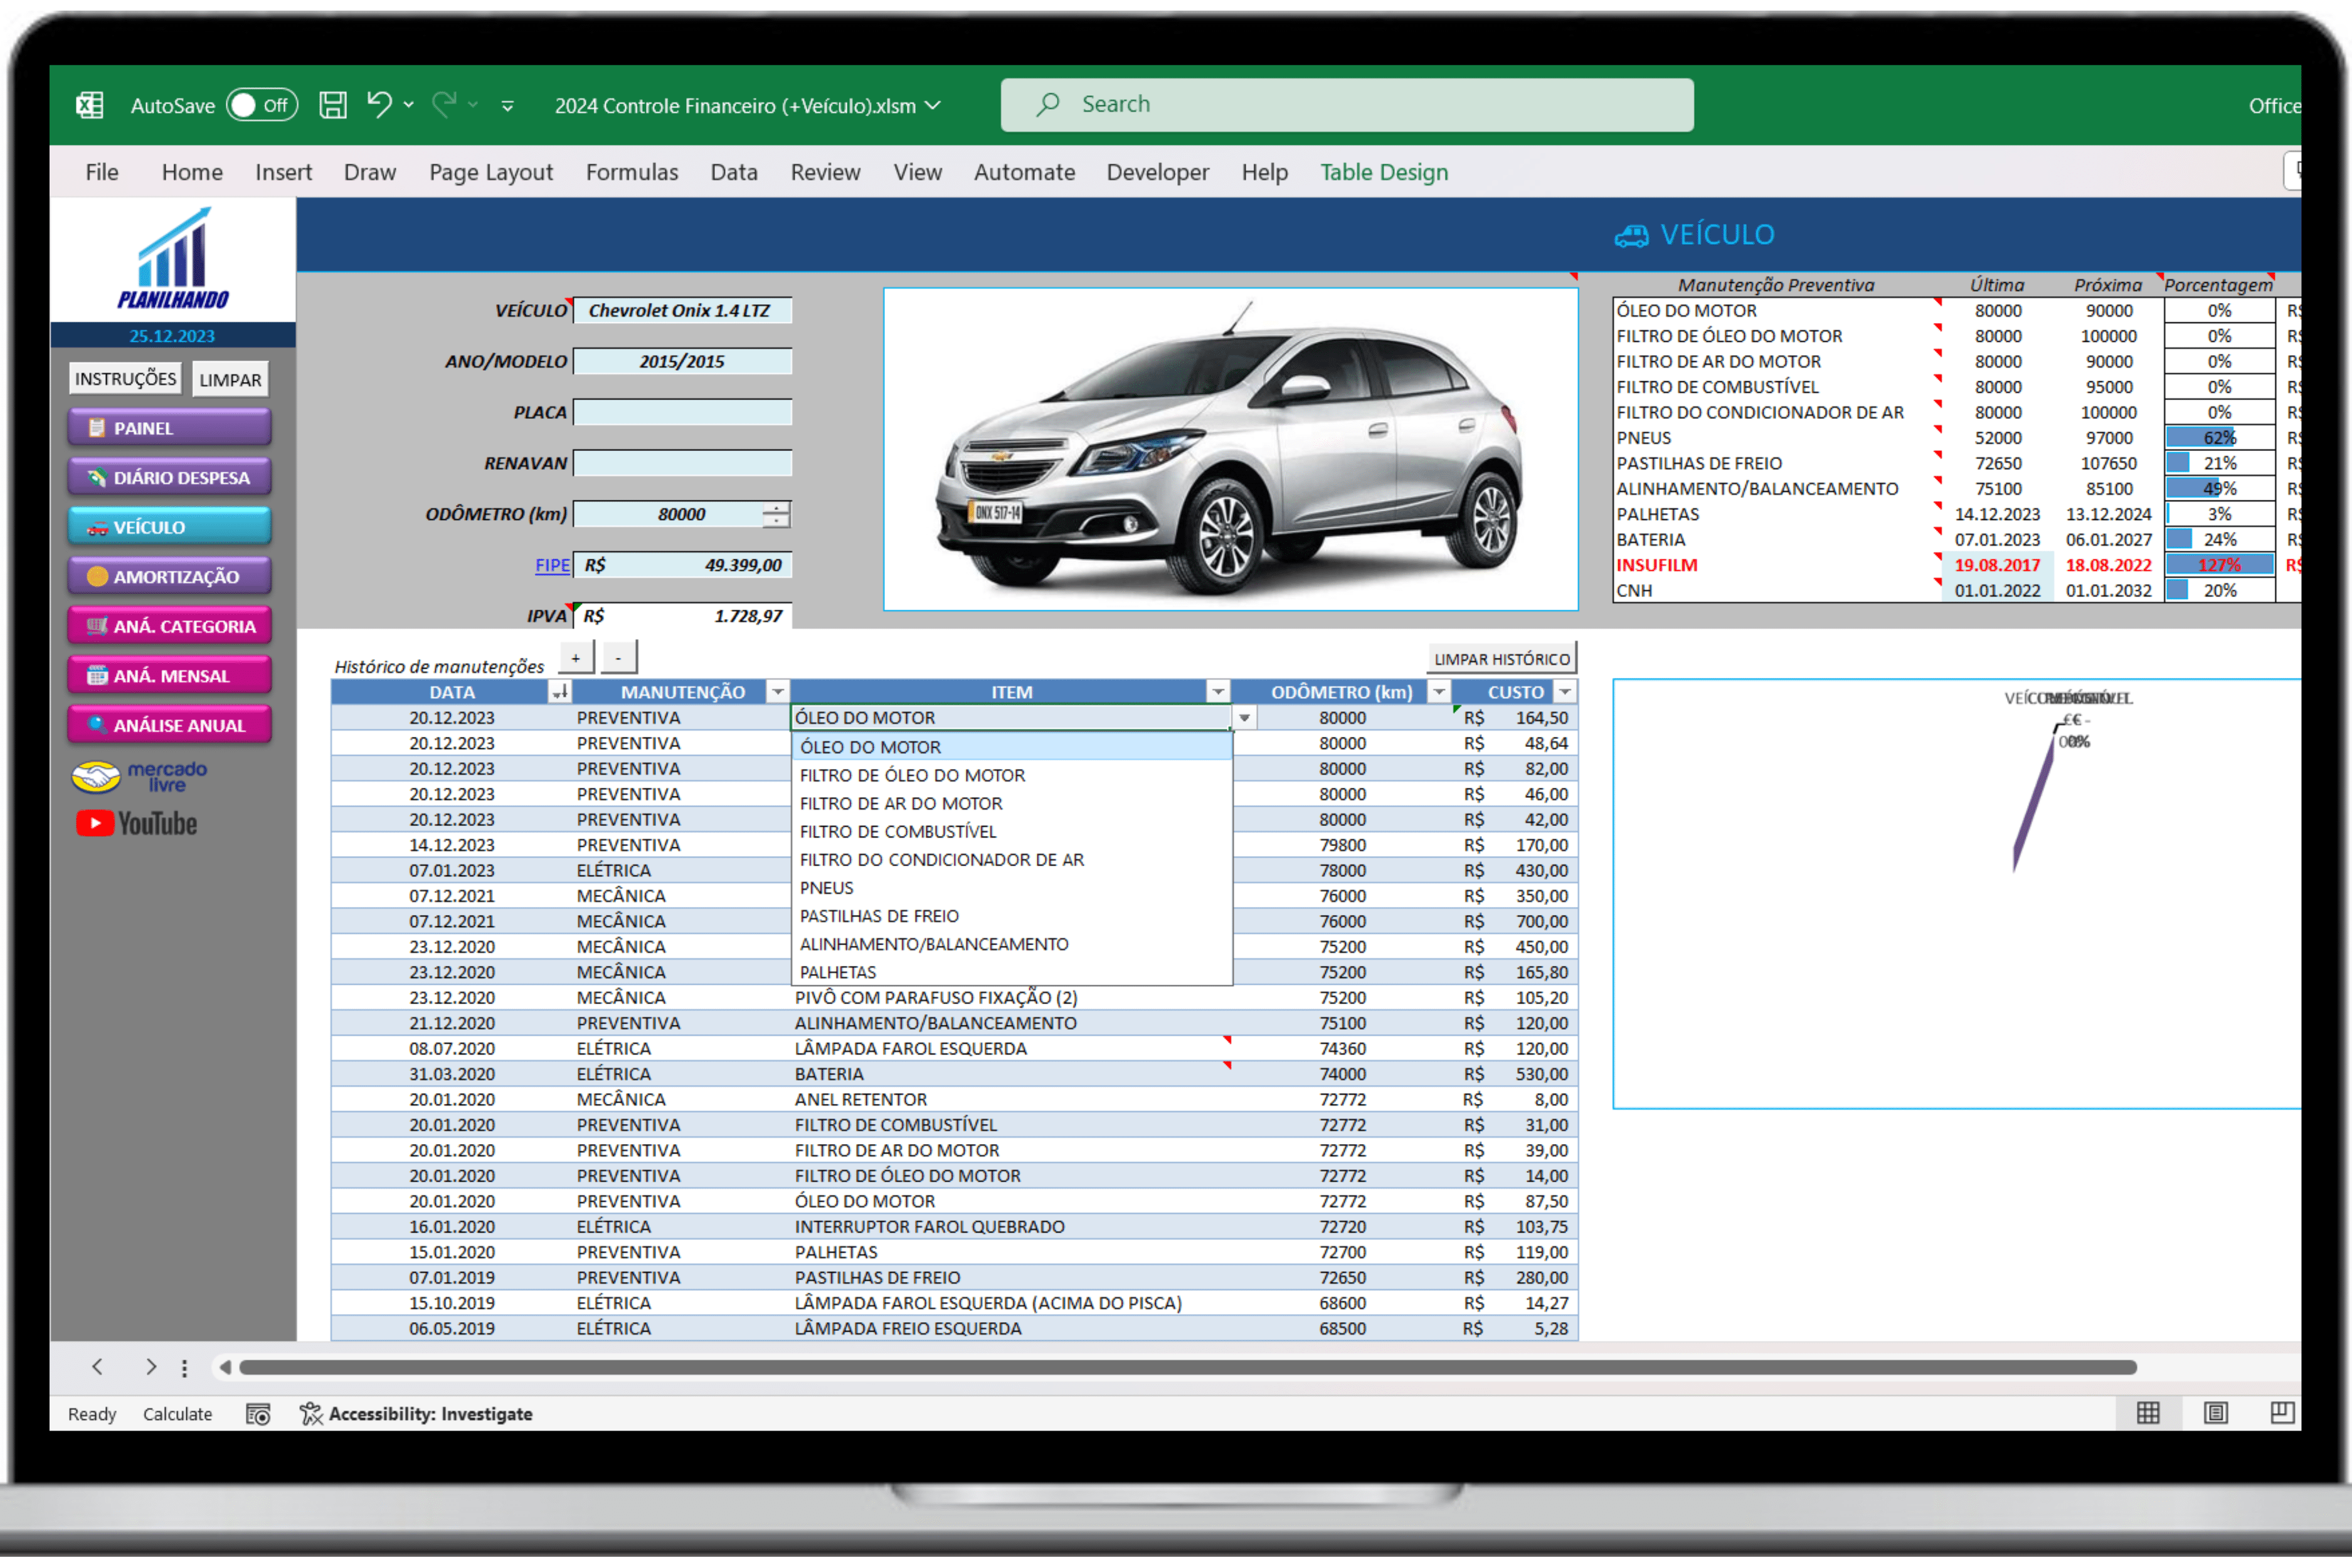Screen dimensions: 2352x1568
Task: Click the FIPE hyperlink
Action: (552, 565)
